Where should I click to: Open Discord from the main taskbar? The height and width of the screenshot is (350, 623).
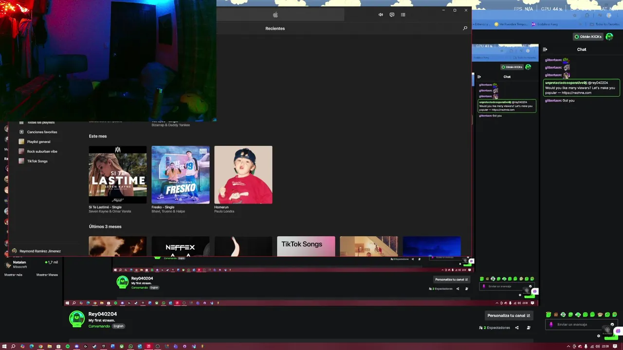76,346
